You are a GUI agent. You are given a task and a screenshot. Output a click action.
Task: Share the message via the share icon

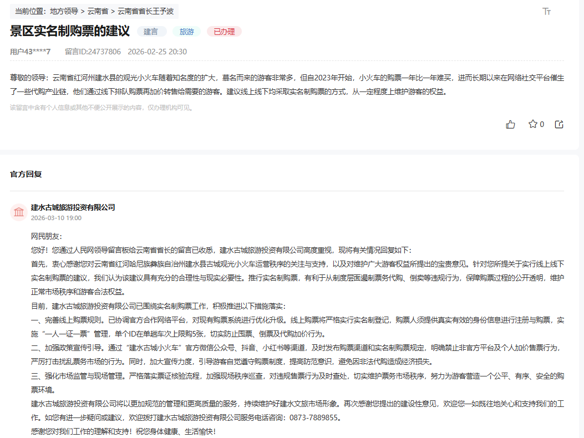pyautogui.click(x=559, y=124)
